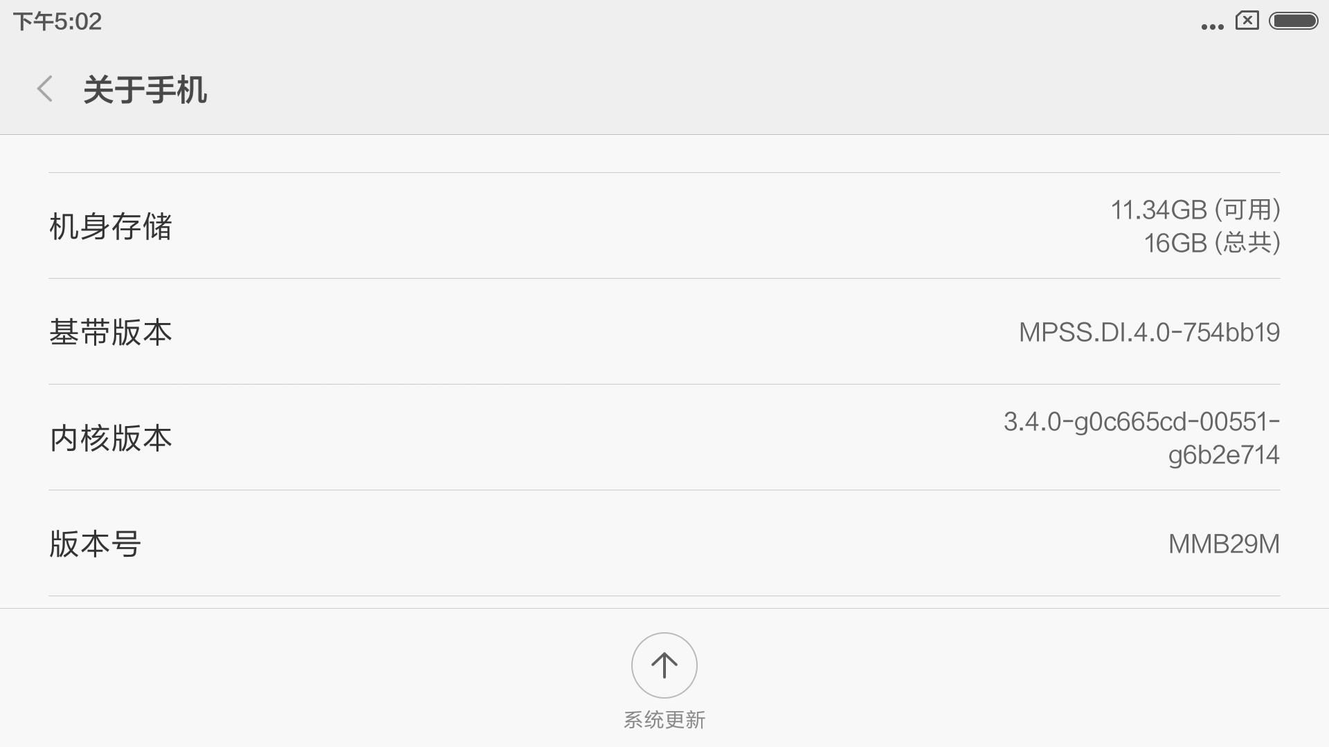Tap the back arrow in header
Image resolution: width=1329 pixels, height=747 pixels.
point(45,89)
